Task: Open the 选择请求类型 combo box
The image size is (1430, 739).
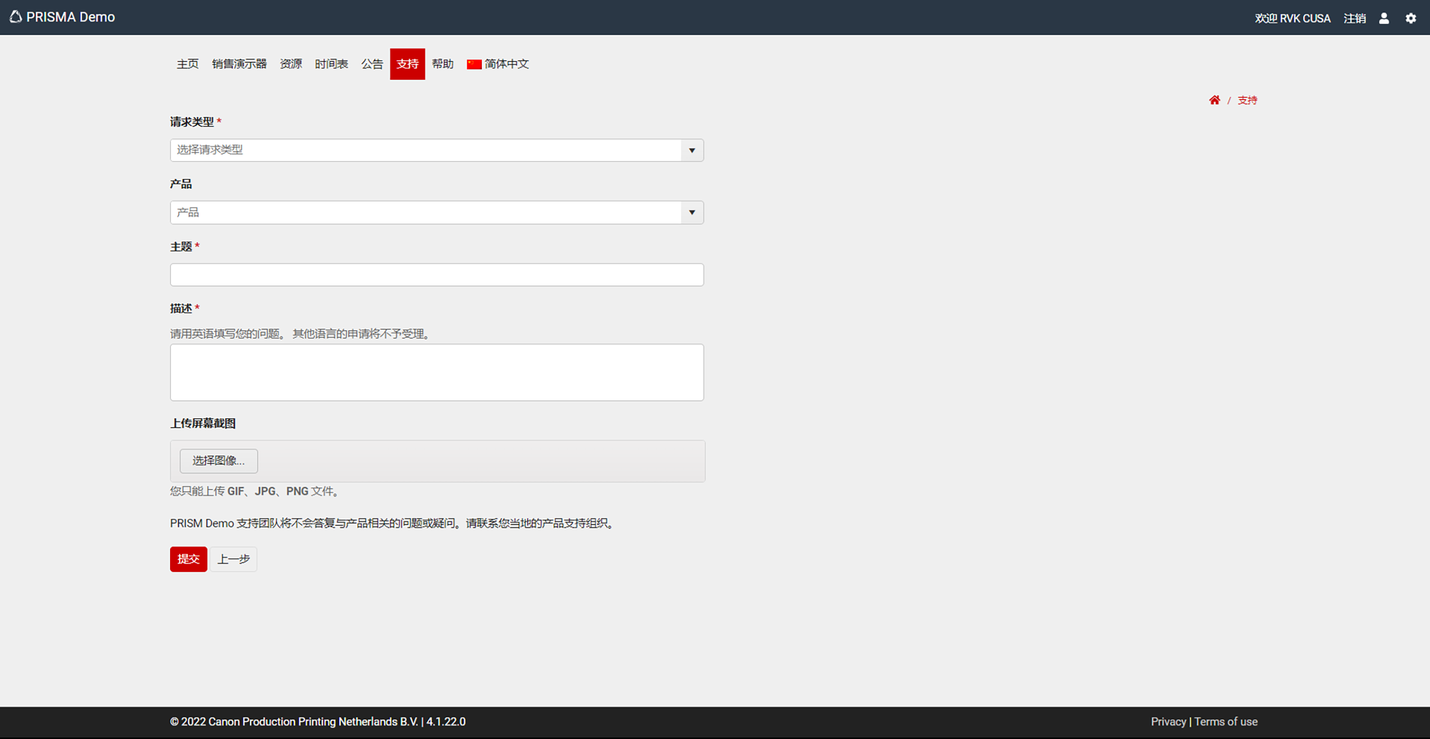Action: point(436,151)
